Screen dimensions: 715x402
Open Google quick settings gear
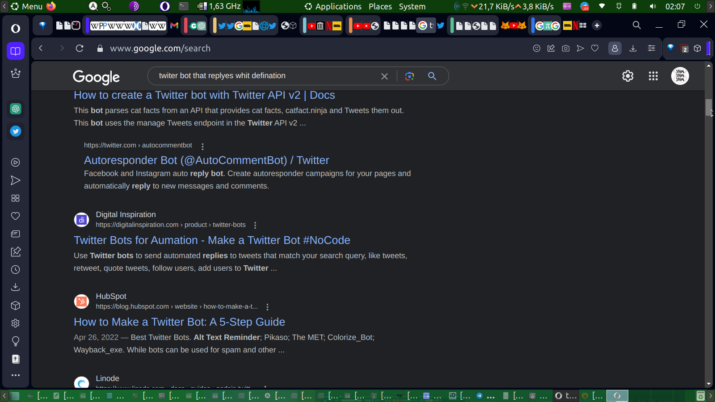(628, 76)
